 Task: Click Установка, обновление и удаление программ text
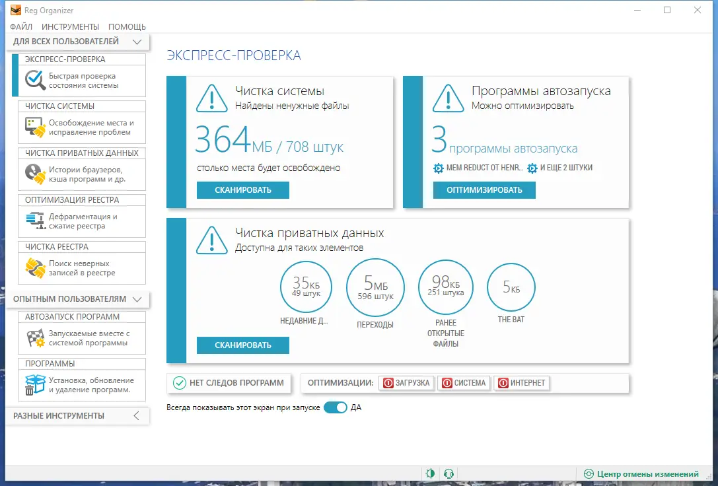pos(92,385)
